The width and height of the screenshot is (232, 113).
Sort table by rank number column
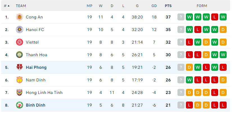[x=7, y=6]
